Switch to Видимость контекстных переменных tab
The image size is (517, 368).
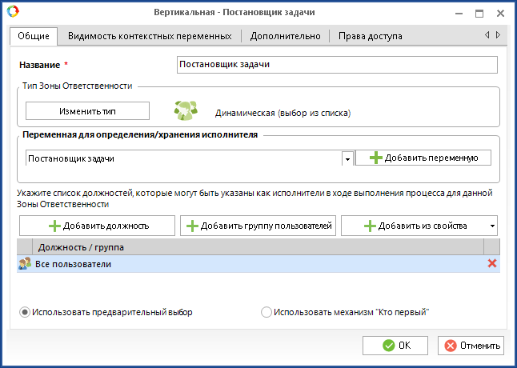tap(150, 36)
